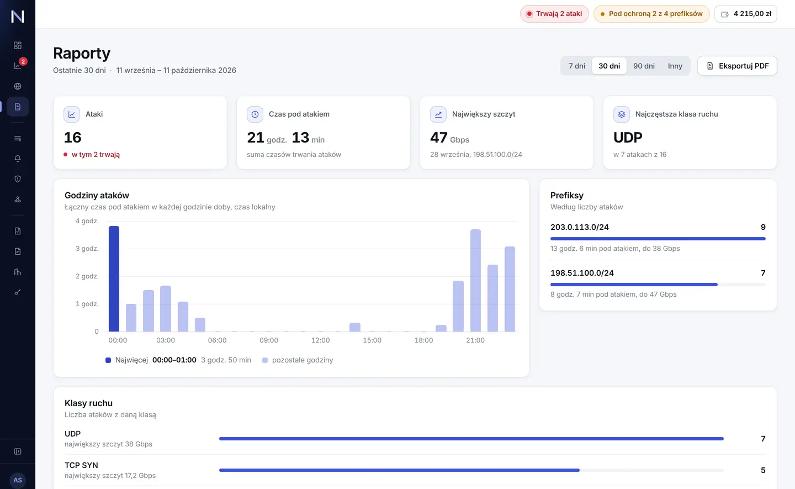Image resolution: width=795 pixels, height=489 pixels.
Task: Click the Najwięcej legend blue swatch
Action: pyautogui.click(x=108, y=360)
